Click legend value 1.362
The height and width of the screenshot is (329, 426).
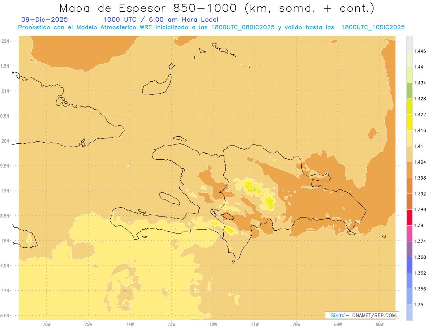tap(420, 273)
